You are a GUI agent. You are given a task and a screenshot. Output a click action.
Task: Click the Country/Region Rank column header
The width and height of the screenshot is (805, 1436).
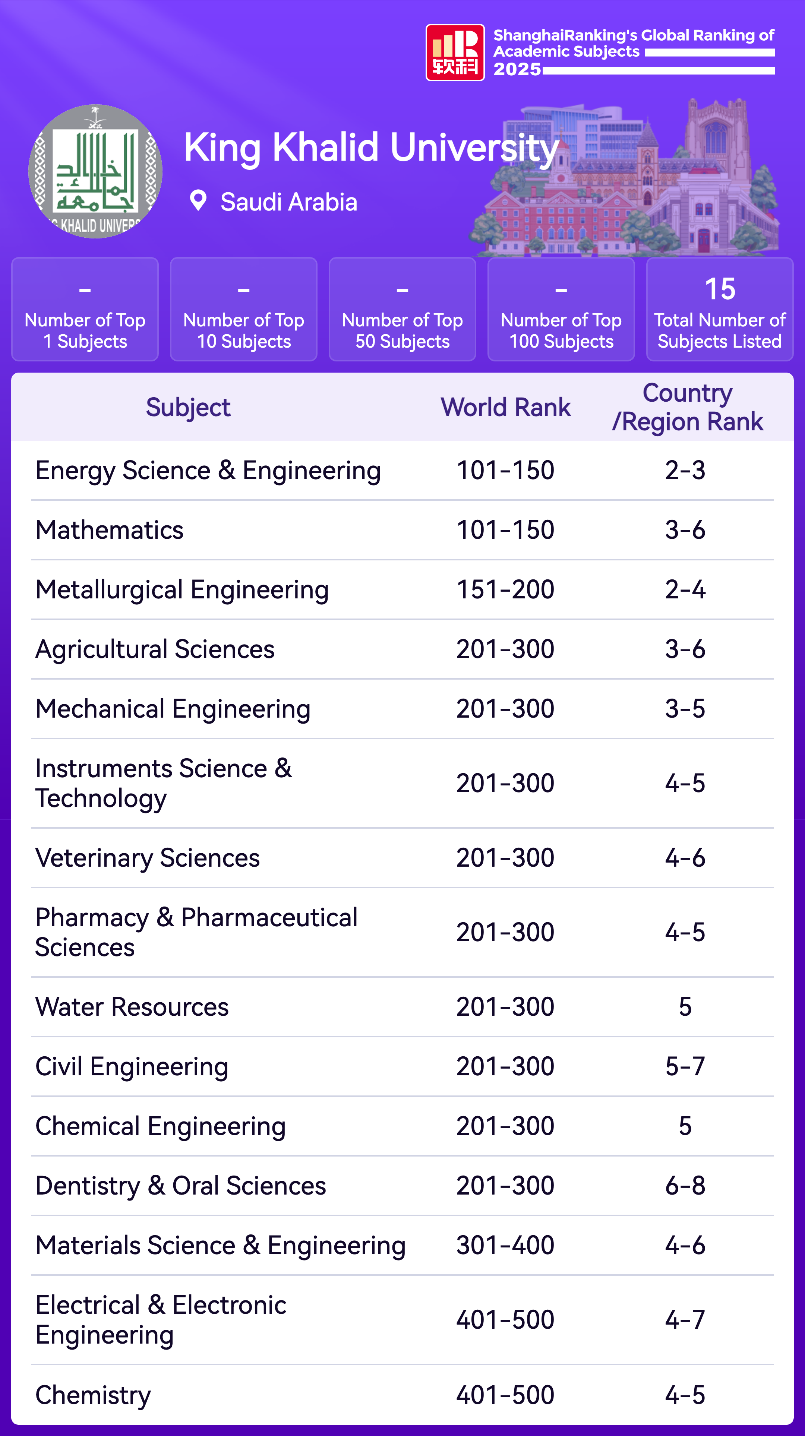(x=687, y=408)
